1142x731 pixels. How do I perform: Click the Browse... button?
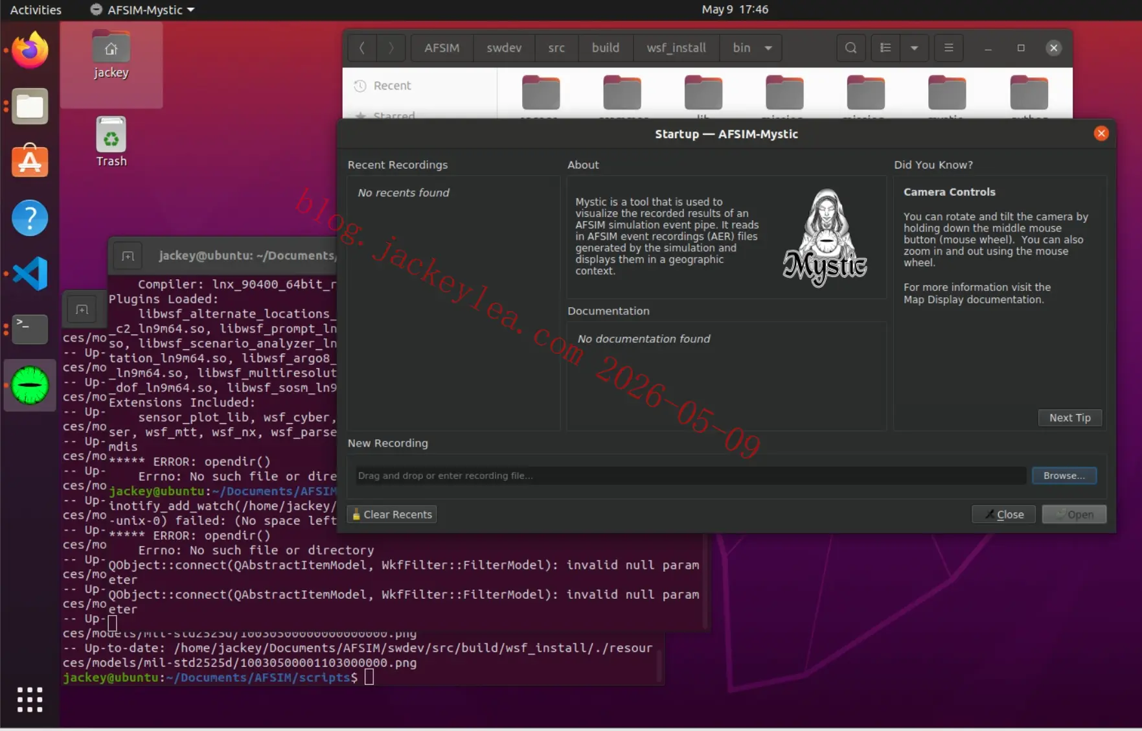[x=1064, y=476]
